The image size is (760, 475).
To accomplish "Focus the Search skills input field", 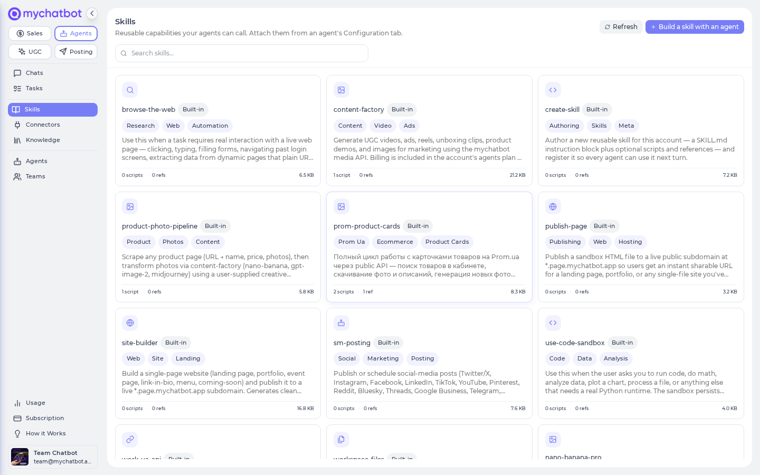I will pos(242,53).
